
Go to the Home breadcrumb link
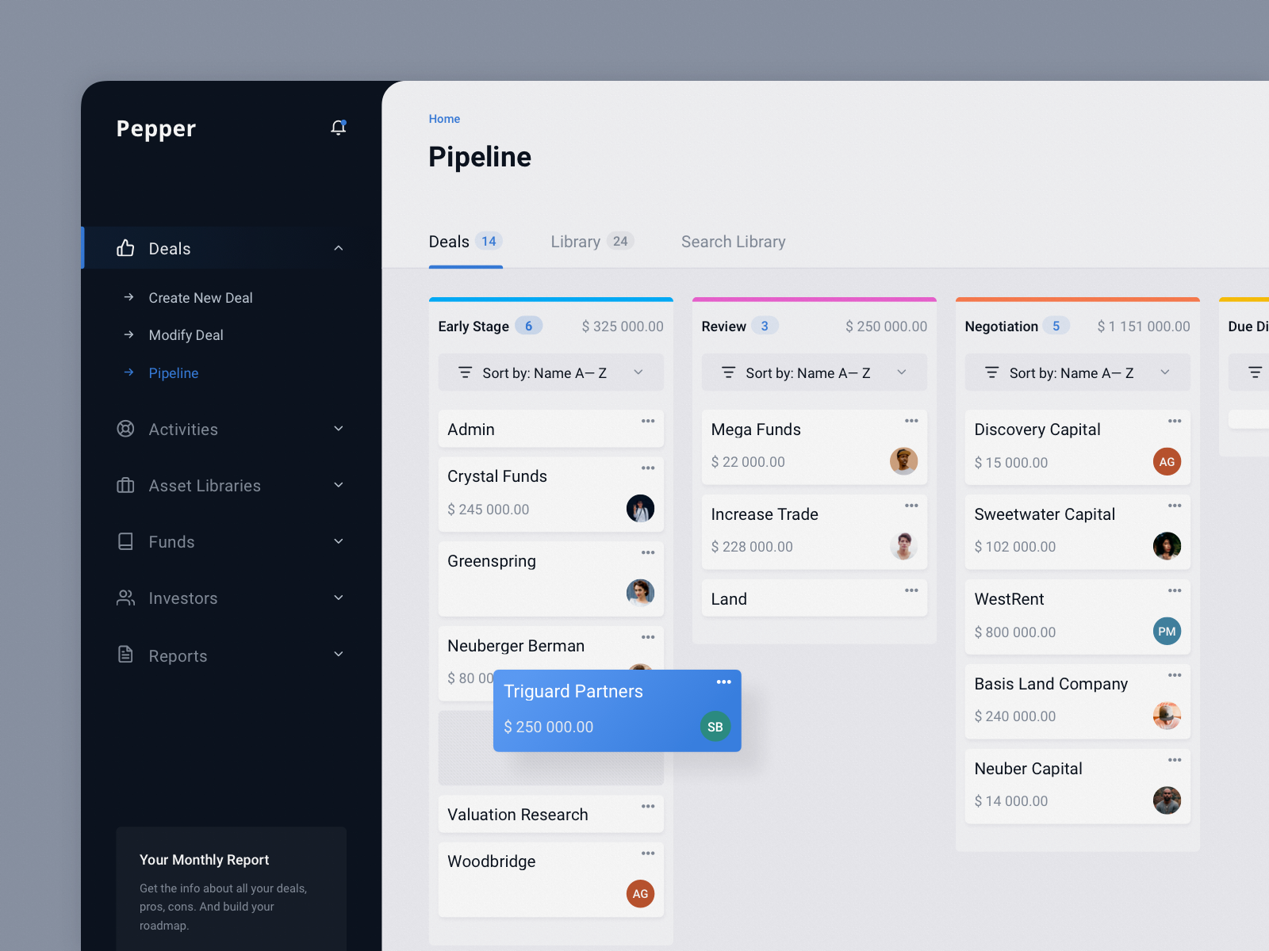[444, 119]
